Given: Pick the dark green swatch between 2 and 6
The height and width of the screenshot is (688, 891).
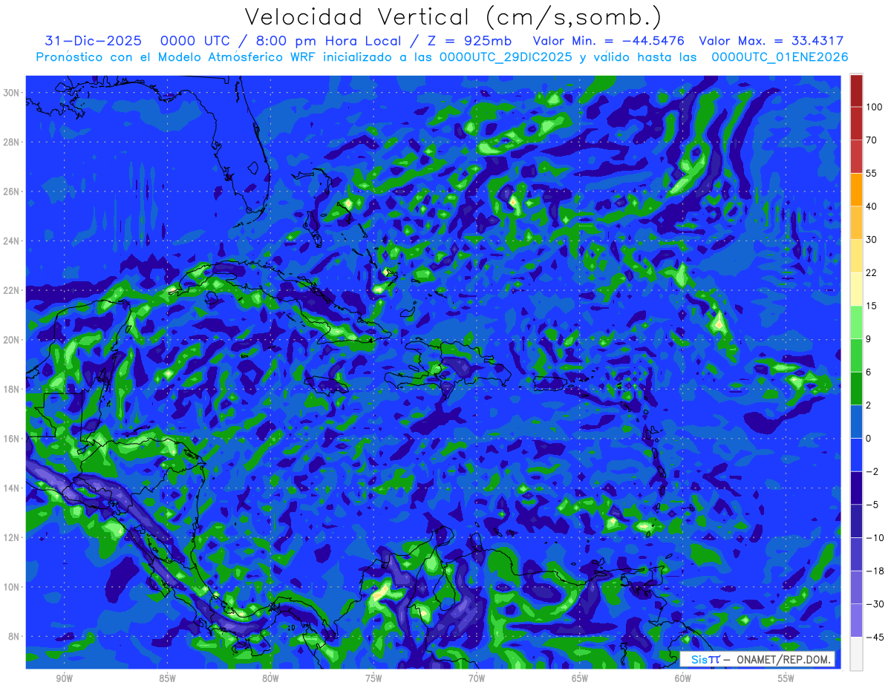Looking at the screenshot, I should (x=856, y=389).
